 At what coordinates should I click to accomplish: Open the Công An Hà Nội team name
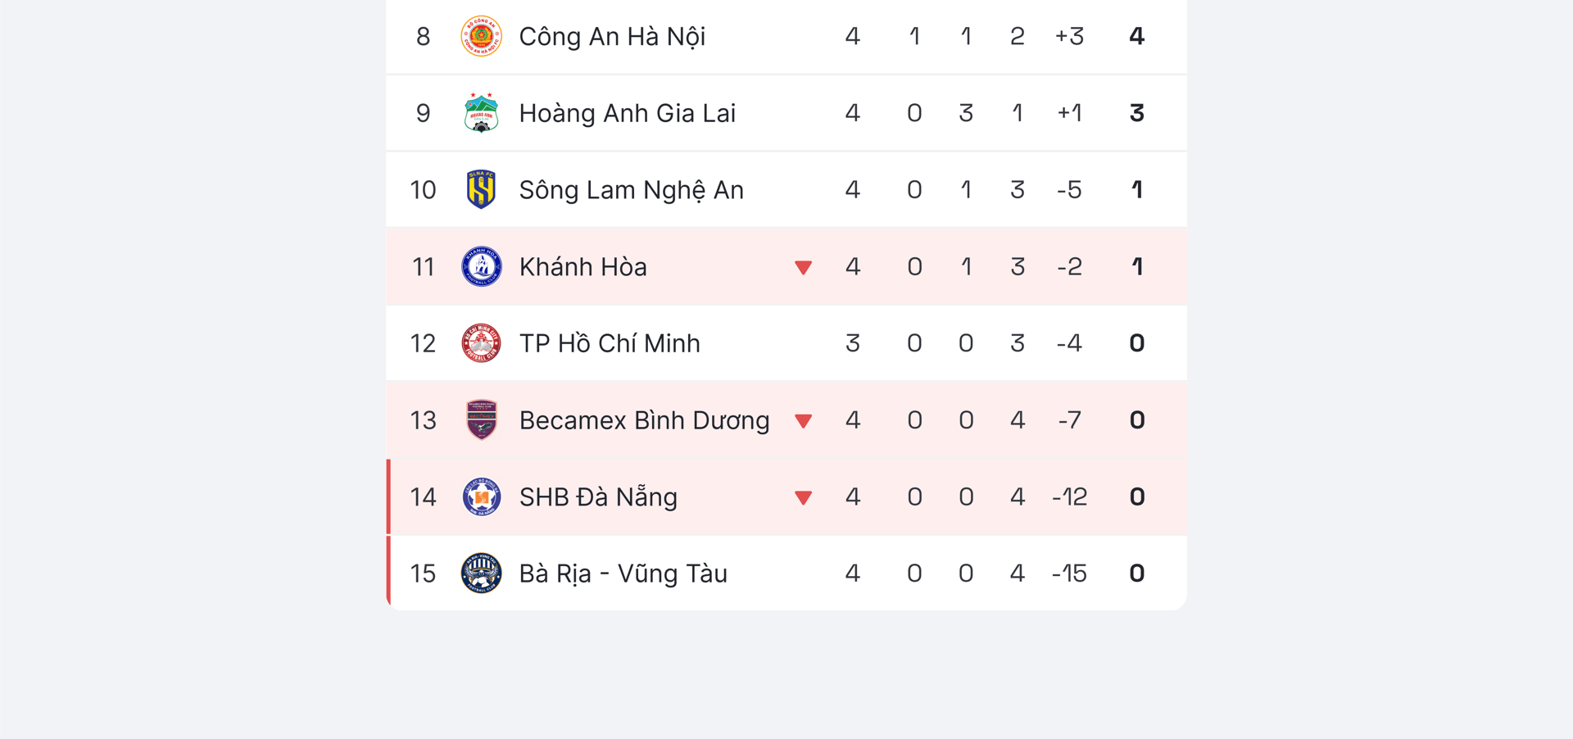(x=612, y=36)
